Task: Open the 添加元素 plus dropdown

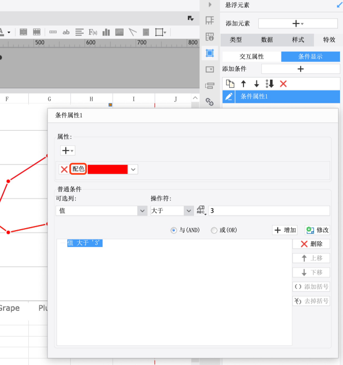Action: pyautogui.click(x=298, y=24)
